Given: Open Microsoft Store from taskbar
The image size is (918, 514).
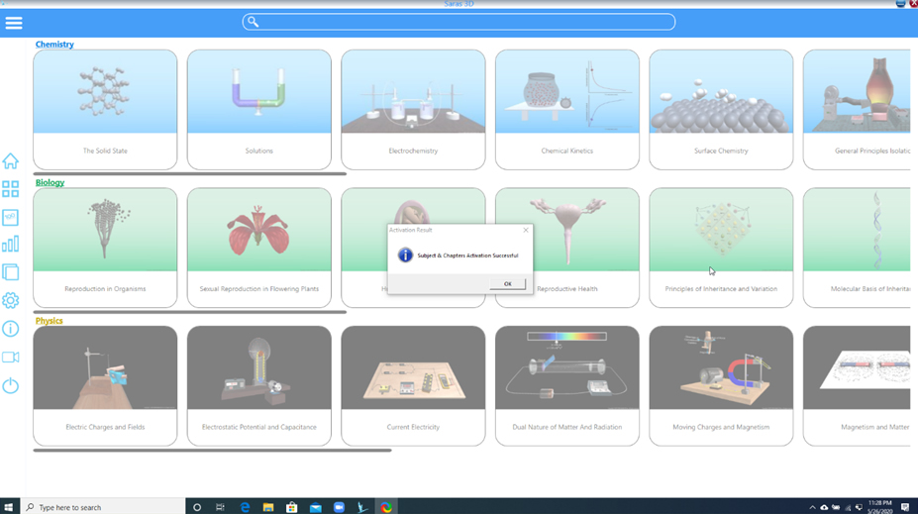Looking at the screenshot, I should tap(291, 507).
